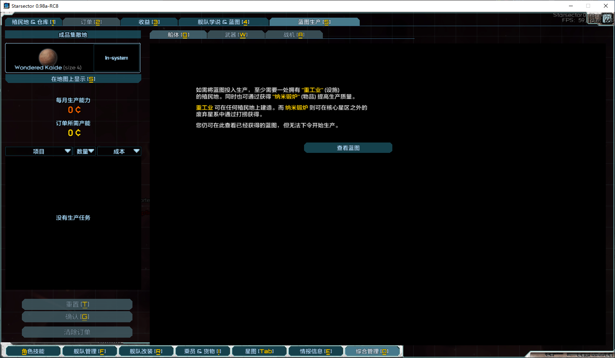点击在地图上显示 [S] 按钮
615x358 pixels.
pyautogui.click(x=73, y=78)
